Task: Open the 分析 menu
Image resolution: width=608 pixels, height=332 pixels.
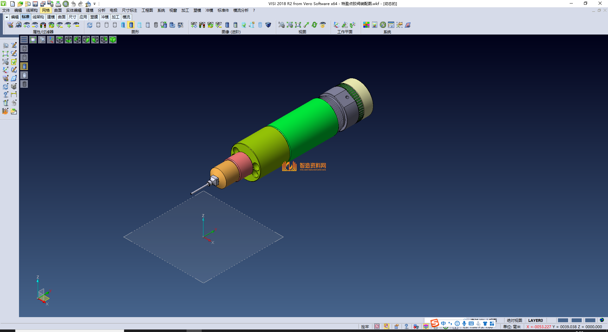Action: pos(101,10)
